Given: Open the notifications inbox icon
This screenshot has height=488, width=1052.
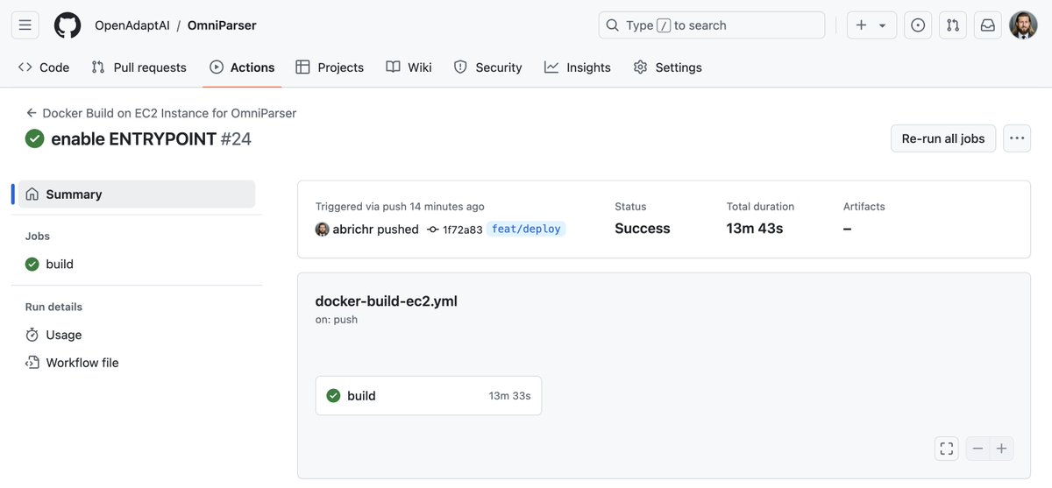Looking at the screenshot, I should (988, 25).
